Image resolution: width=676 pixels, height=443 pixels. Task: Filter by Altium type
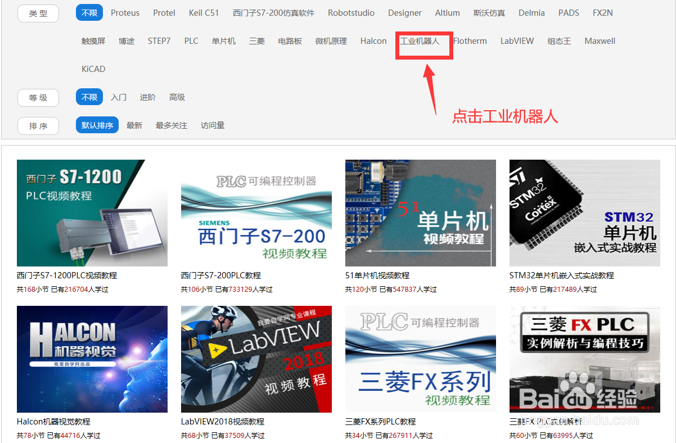[448, 13]
